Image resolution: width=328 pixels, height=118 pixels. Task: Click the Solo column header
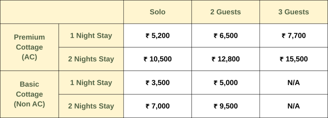point(158,12)
